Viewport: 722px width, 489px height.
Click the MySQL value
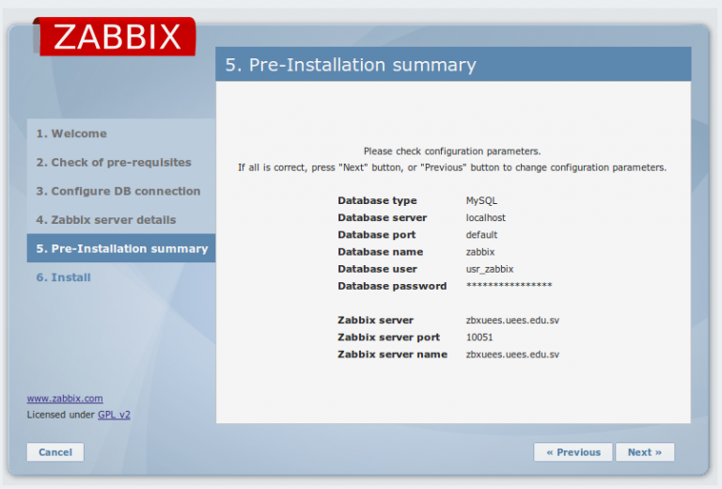coord(481,200)
